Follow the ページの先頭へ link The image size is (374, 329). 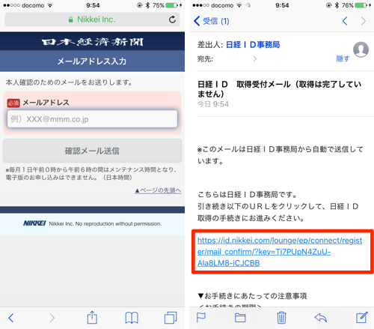(158, 190)
